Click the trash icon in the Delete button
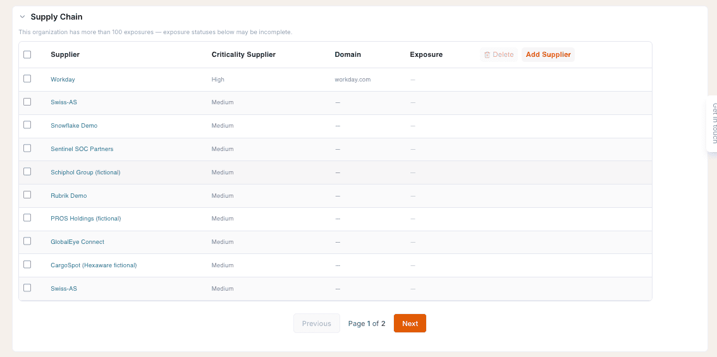 pos(487,55)
